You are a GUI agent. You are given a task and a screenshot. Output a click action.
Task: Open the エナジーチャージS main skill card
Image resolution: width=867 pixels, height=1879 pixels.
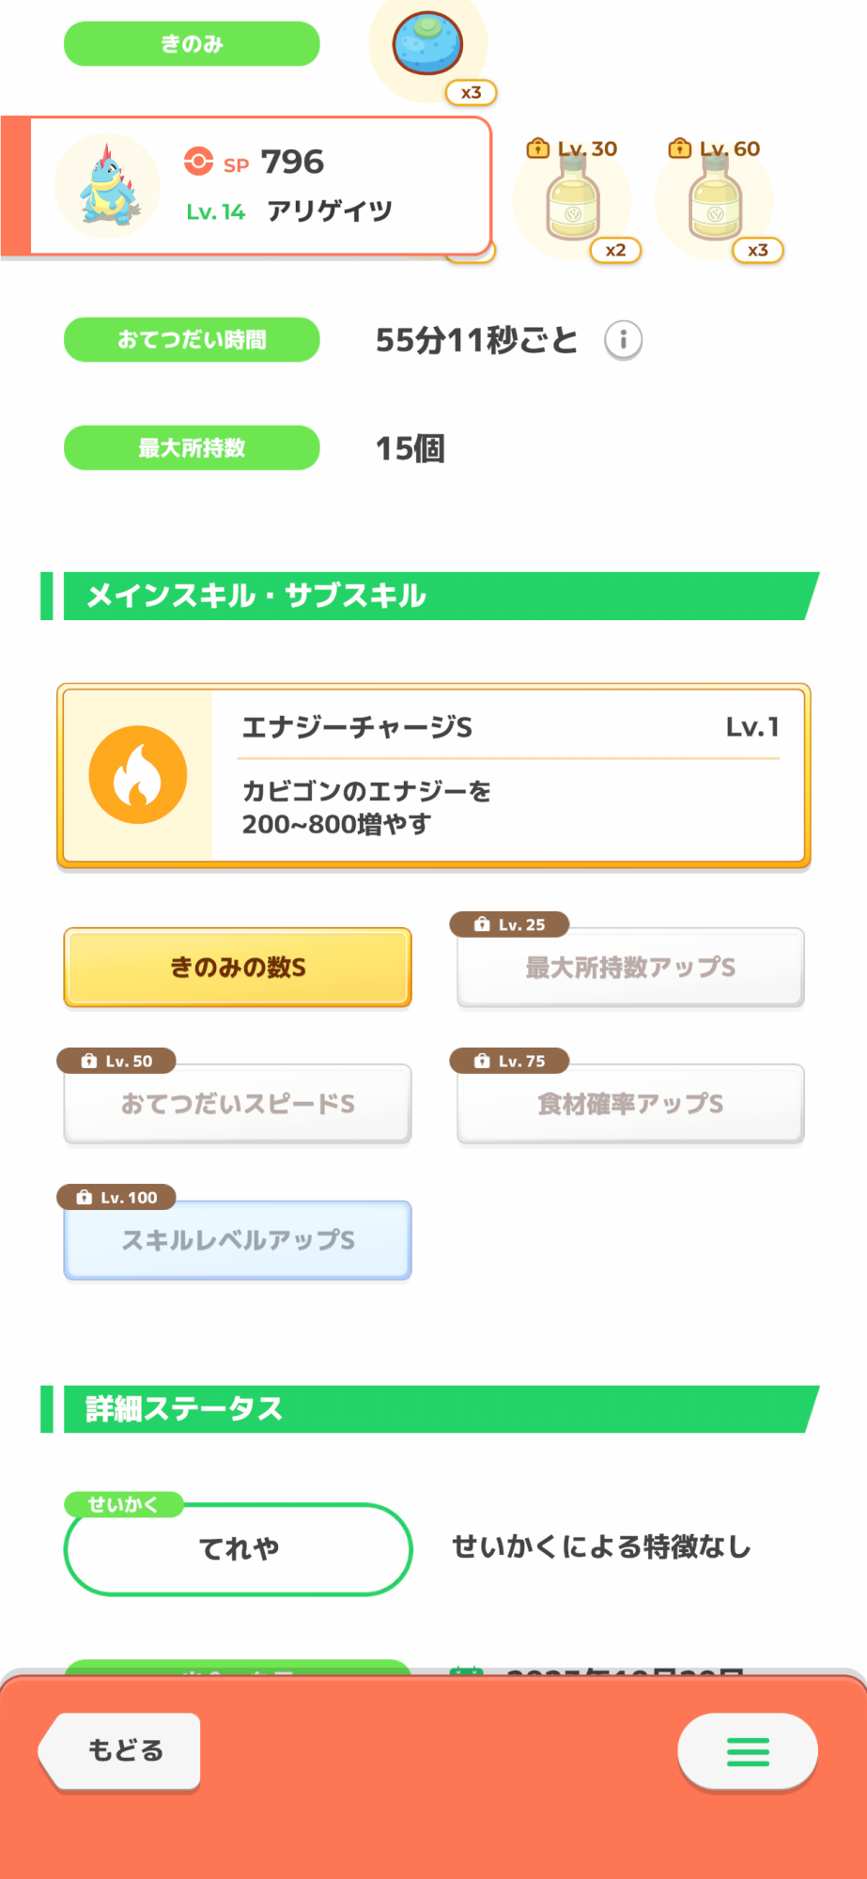507,775
